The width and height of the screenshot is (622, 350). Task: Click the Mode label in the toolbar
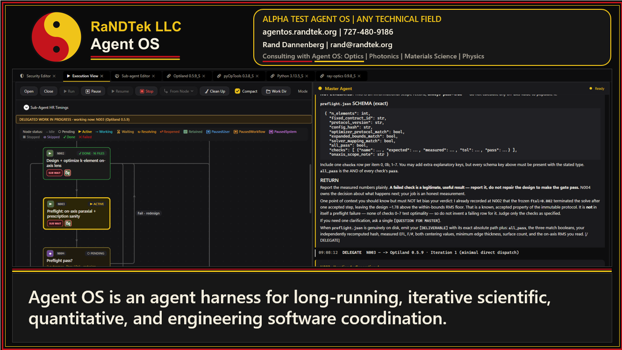tap(303, 91)
